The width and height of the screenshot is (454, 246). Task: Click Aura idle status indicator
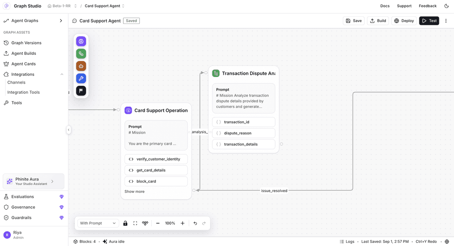[113, 242]
